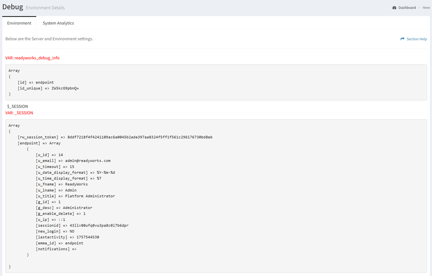Click the '[emma_id] => endpoint' line
The image size is (432, 276).
coord(59,243)
